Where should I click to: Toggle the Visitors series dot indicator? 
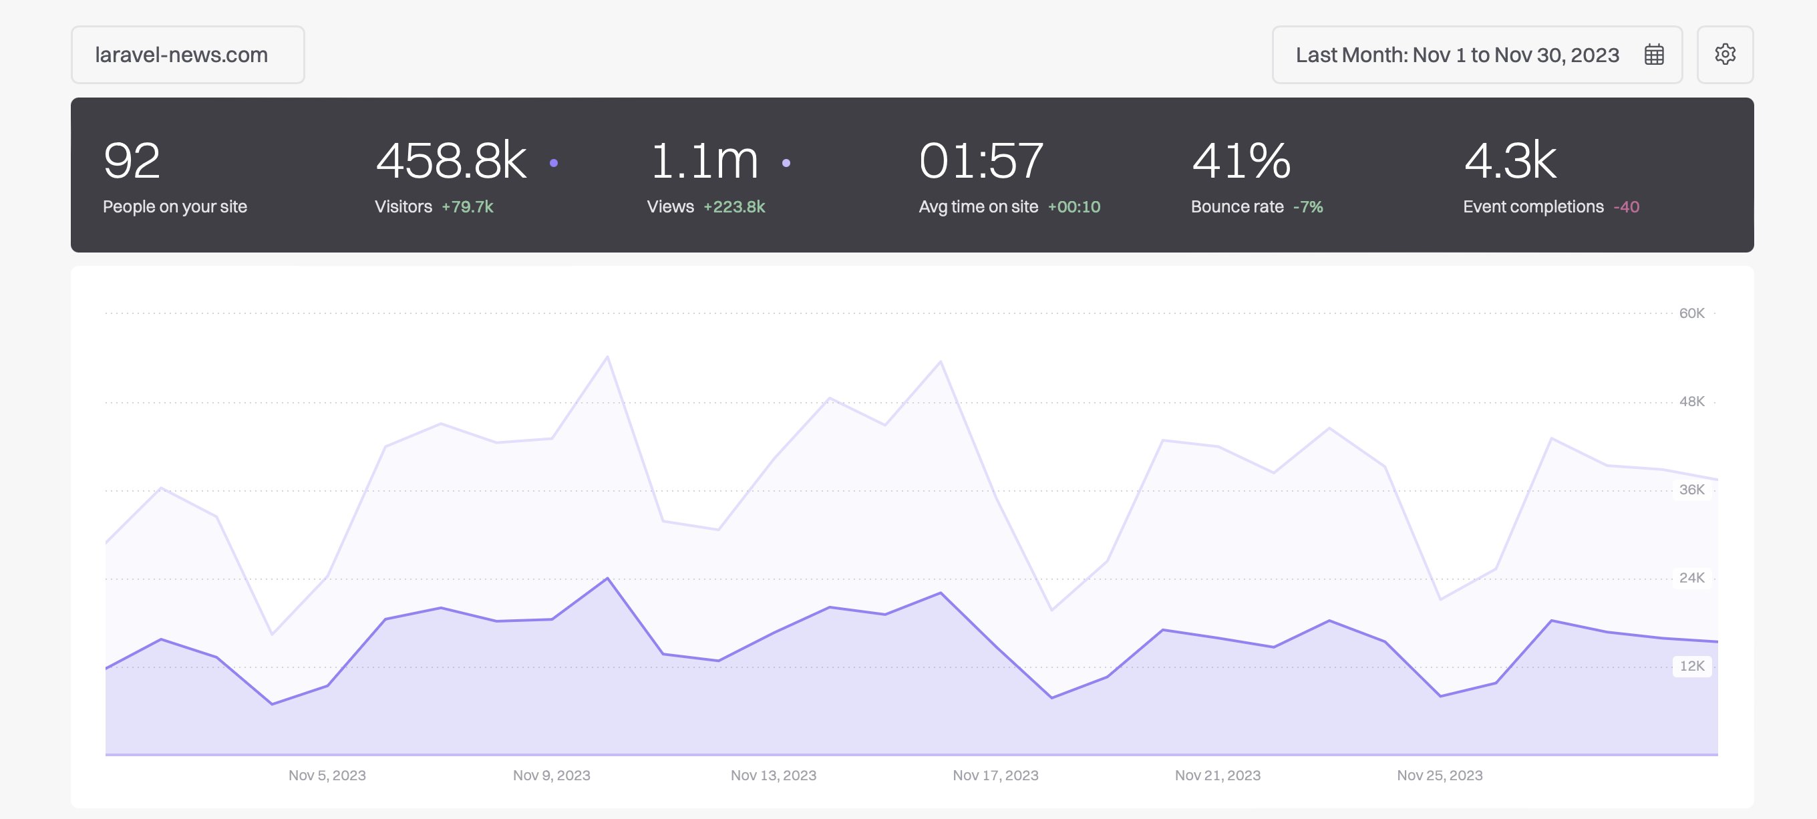click(554, 163)
